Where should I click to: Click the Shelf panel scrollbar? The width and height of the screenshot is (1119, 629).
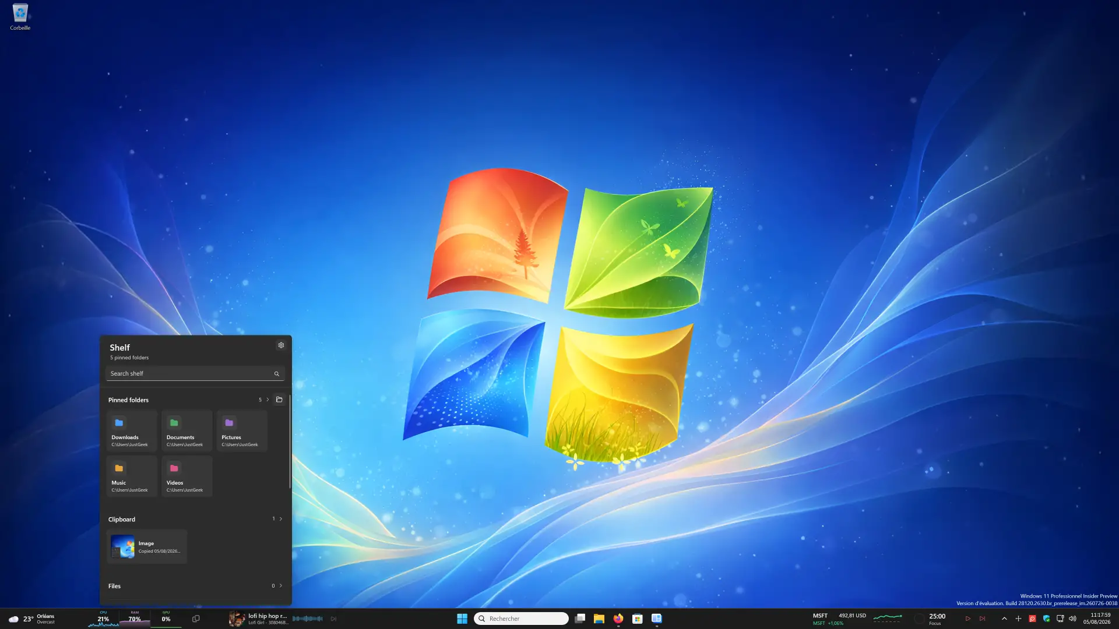coord(290,441)
